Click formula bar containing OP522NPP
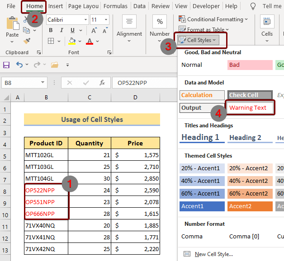The width and height of the screenshot is (284, 261). (x=145, y=83)
